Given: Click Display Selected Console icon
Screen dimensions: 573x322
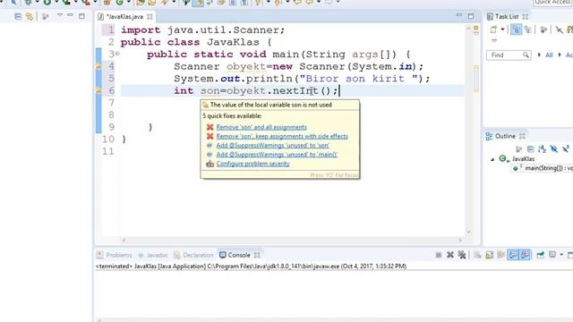Looking at the screenshot, I should [x=552, y=254].
